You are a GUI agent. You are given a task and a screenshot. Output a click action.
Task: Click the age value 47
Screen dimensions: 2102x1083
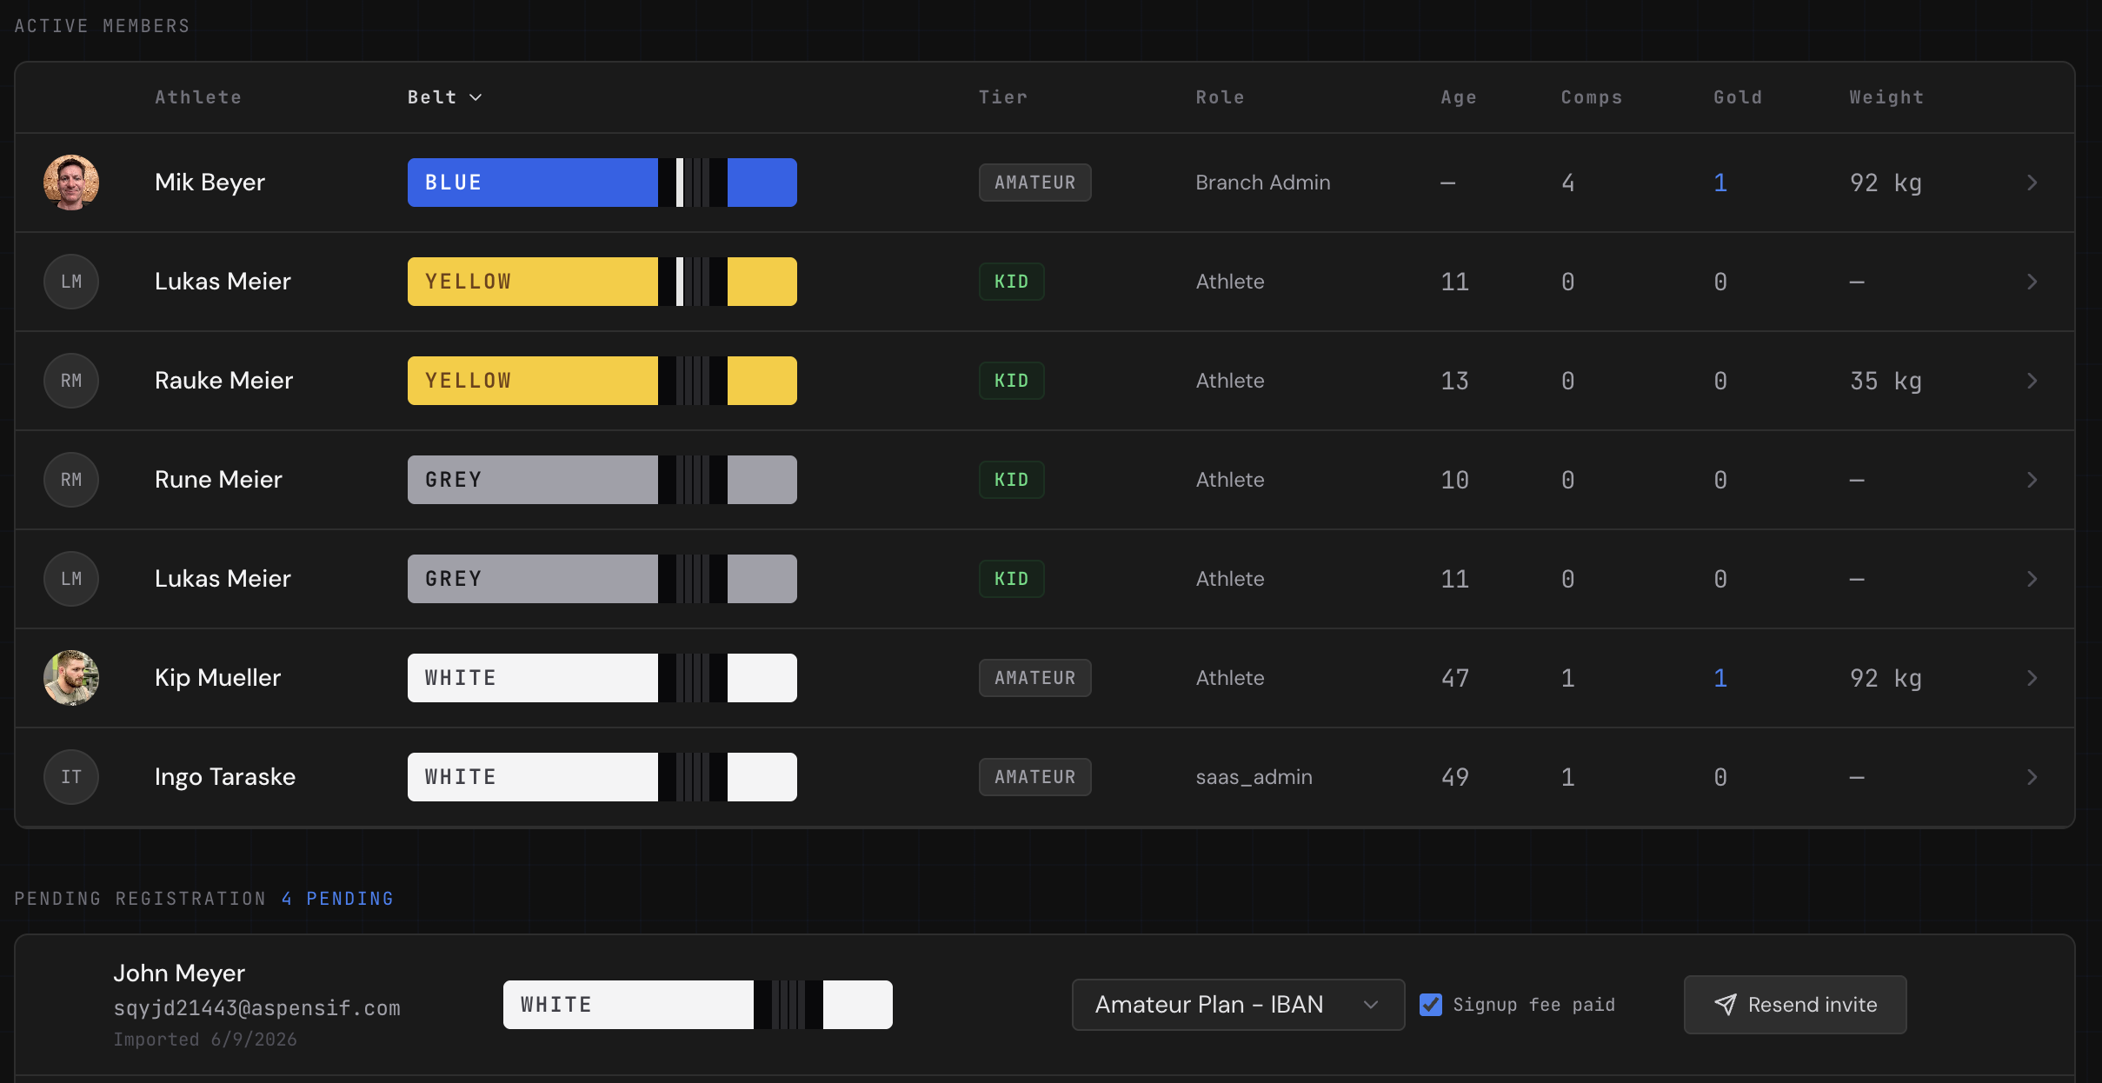[1455, 678]
